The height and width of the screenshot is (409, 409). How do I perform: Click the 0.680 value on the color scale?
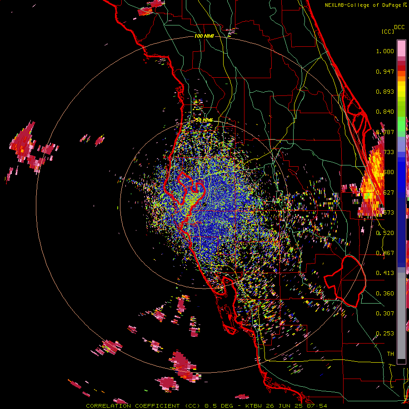pyautogui.click(x=385, y=172)
